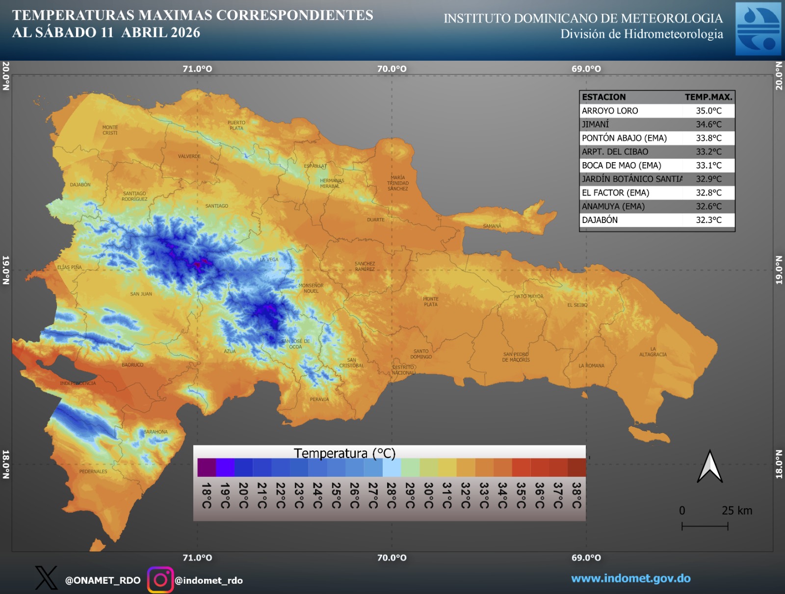Select the 18°C purple legend swatch
785x594 pixels.
point(207,468)
